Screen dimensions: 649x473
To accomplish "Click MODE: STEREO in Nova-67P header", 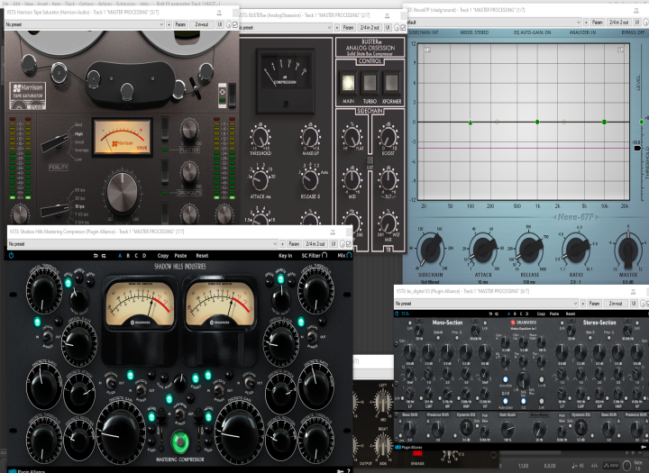I will 474,32.
